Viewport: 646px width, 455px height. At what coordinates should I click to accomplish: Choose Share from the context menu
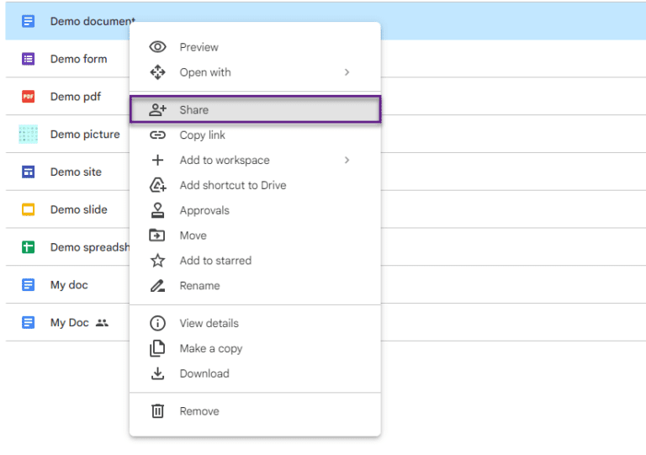256,109
